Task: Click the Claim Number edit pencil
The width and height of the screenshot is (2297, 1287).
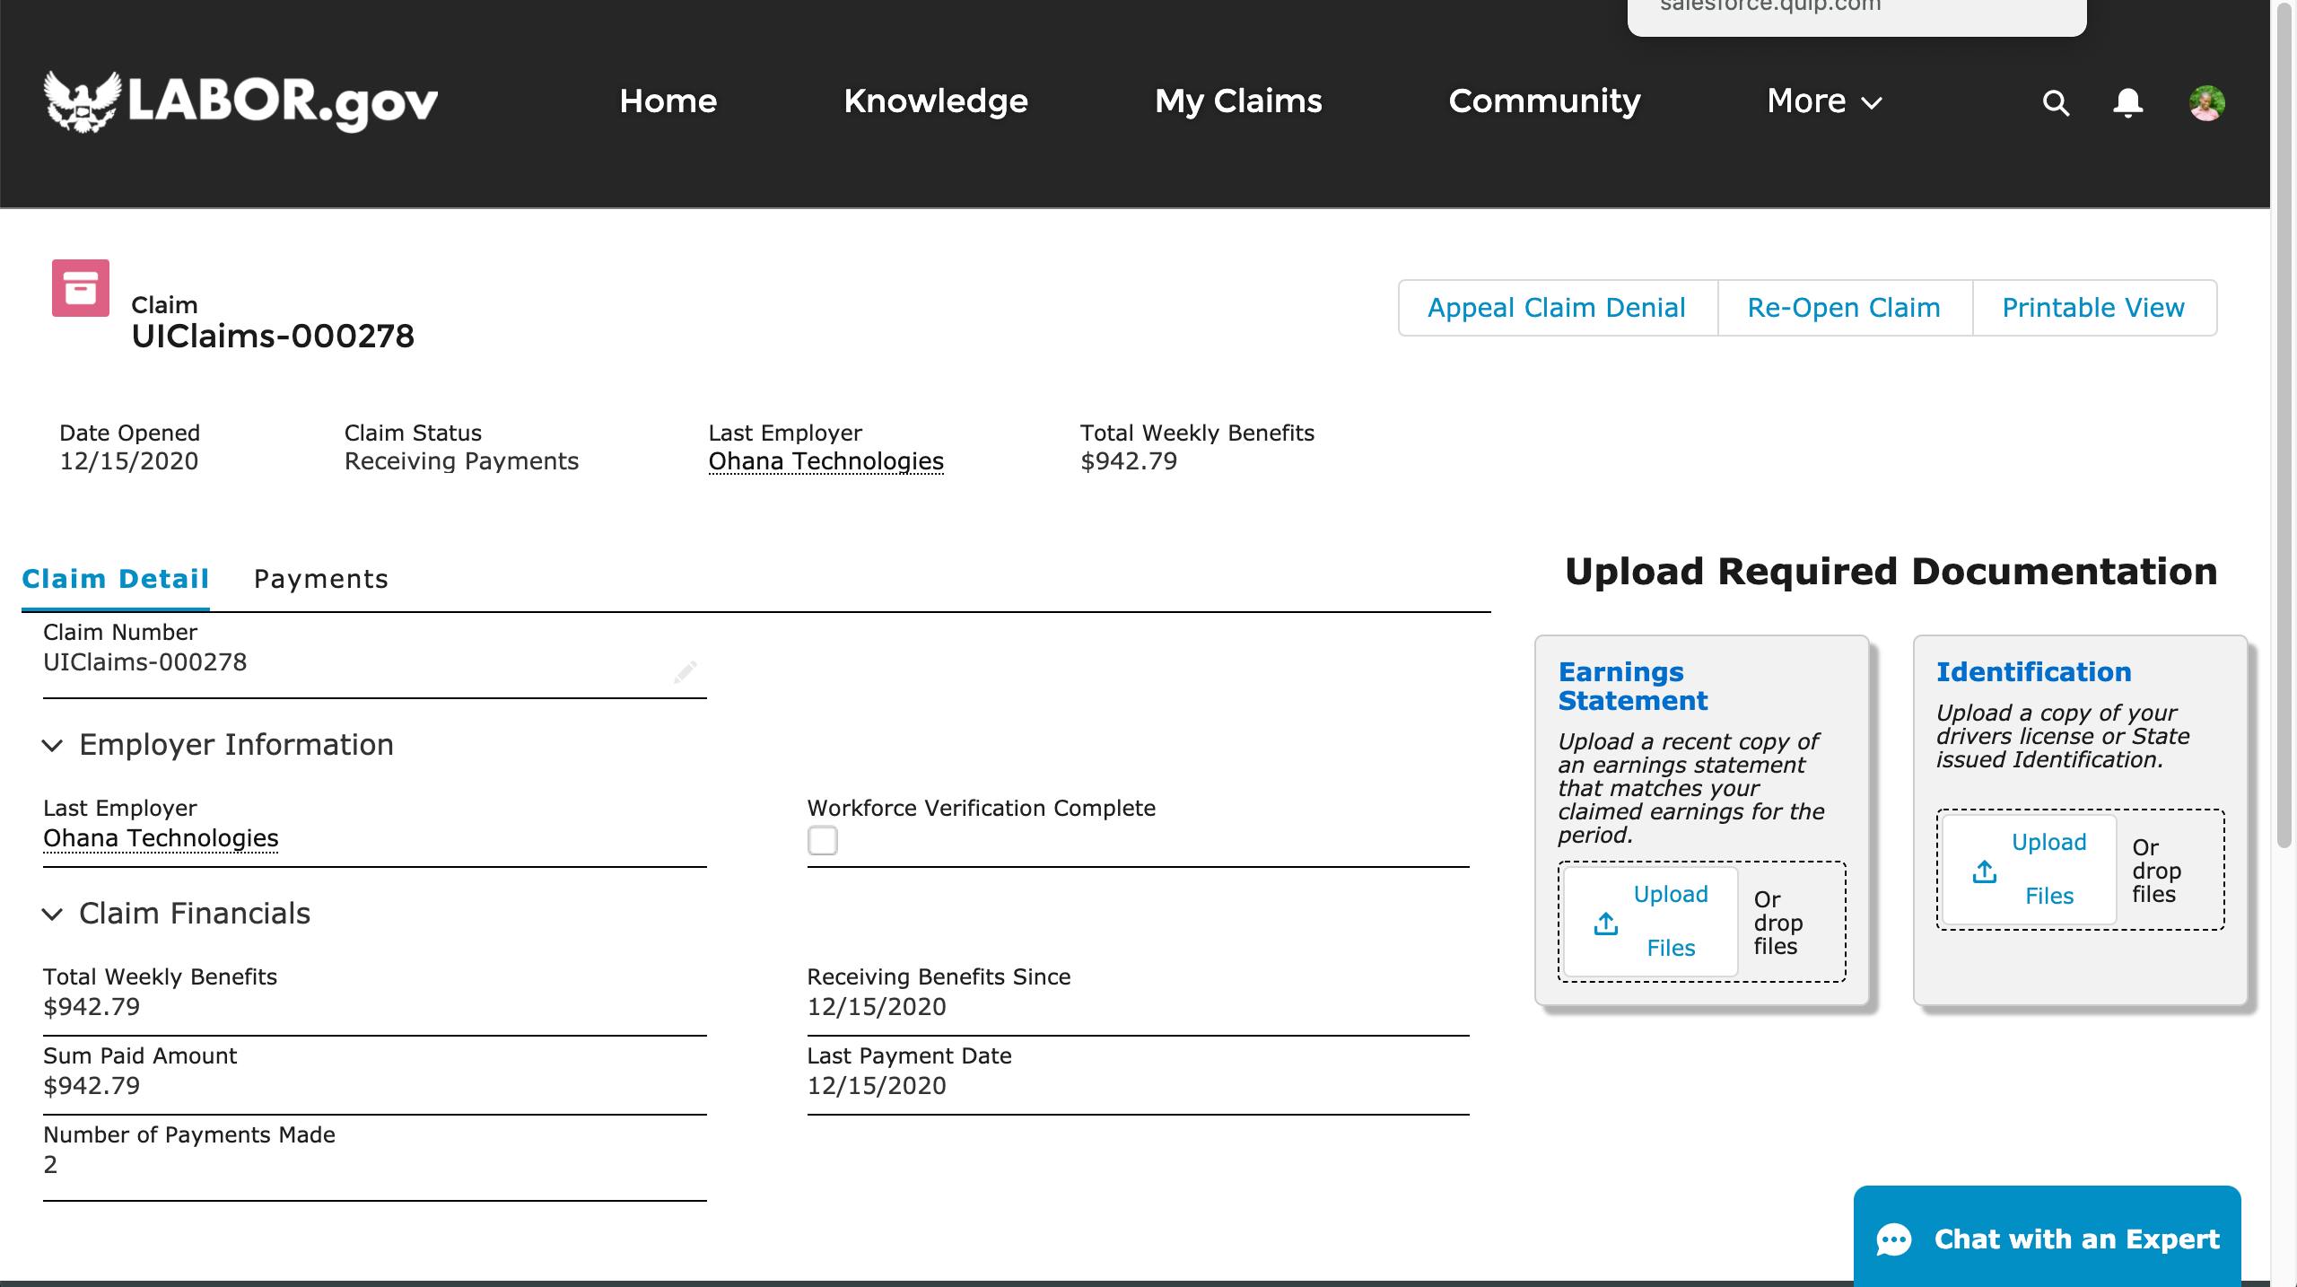Action: point(686,672)
